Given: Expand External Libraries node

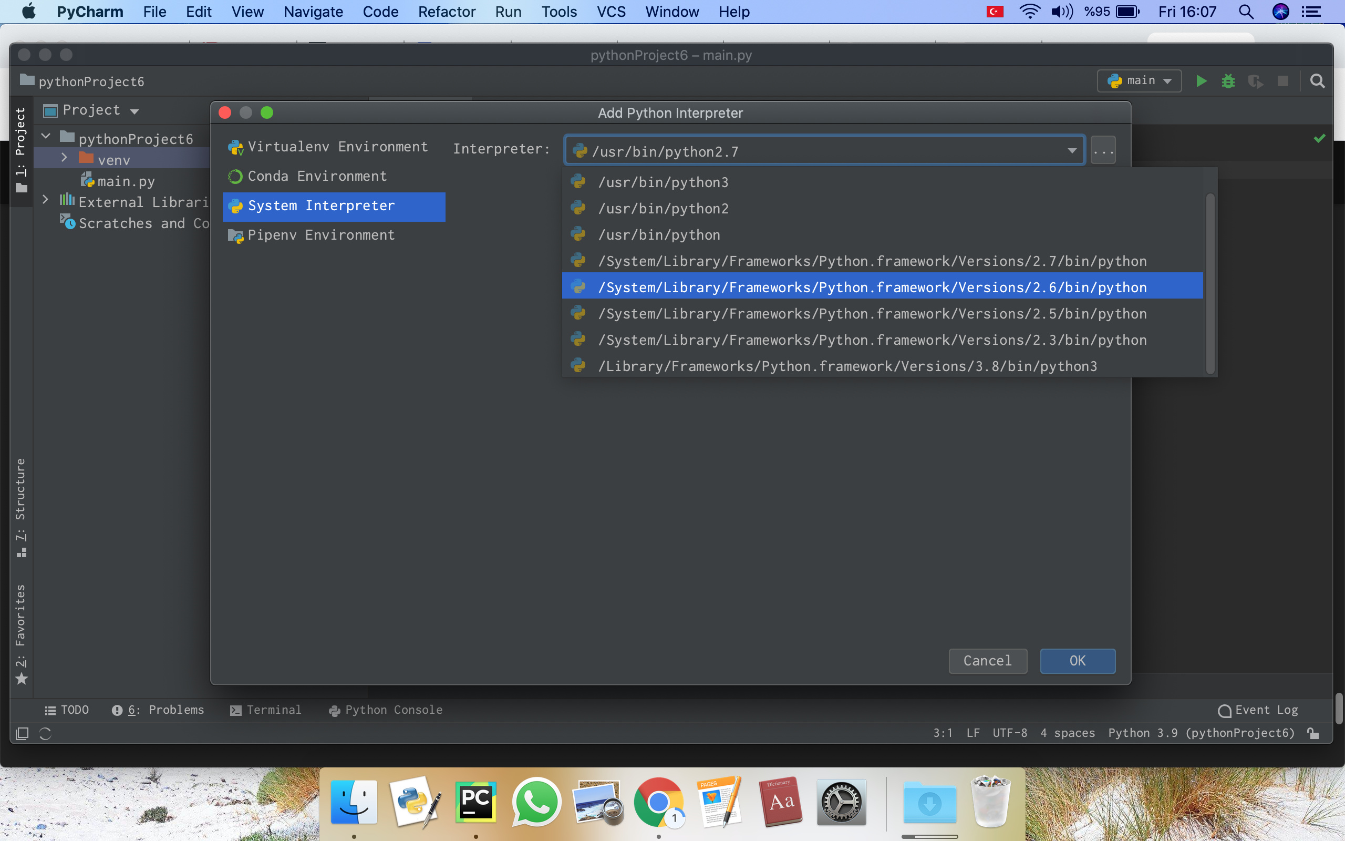Looking at the screenshot, I should point(46,200).
